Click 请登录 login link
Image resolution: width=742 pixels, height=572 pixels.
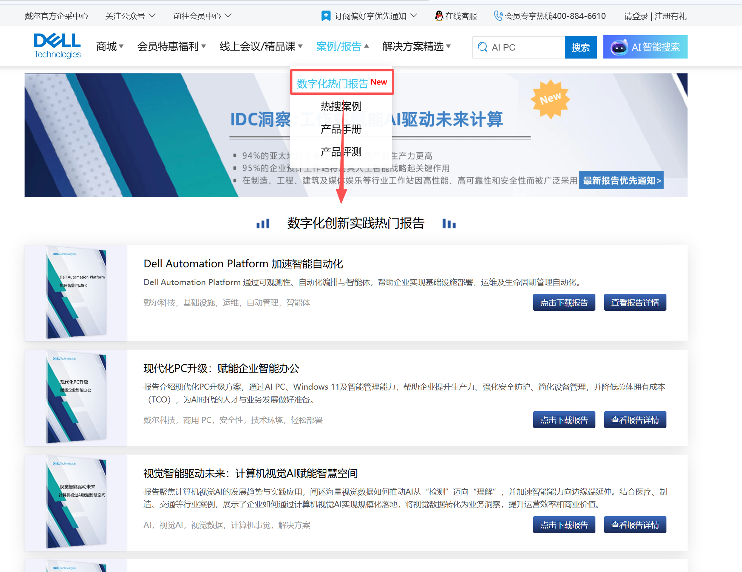tap(636, 16)
